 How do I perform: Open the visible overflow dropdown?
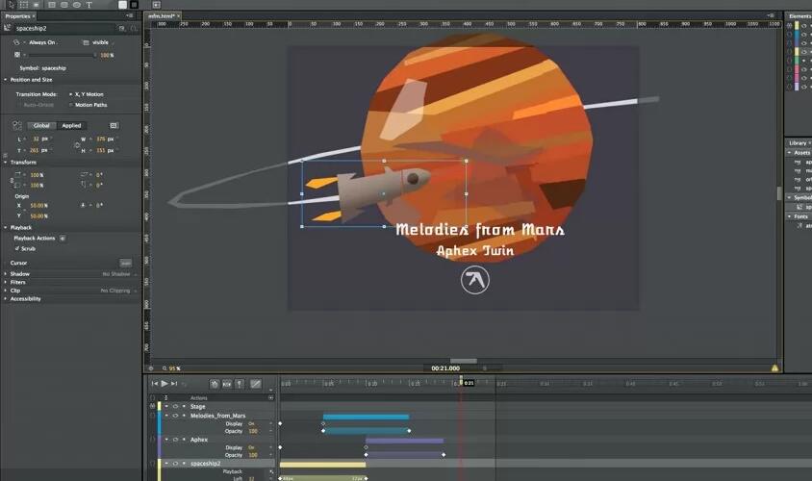point(100,42)
